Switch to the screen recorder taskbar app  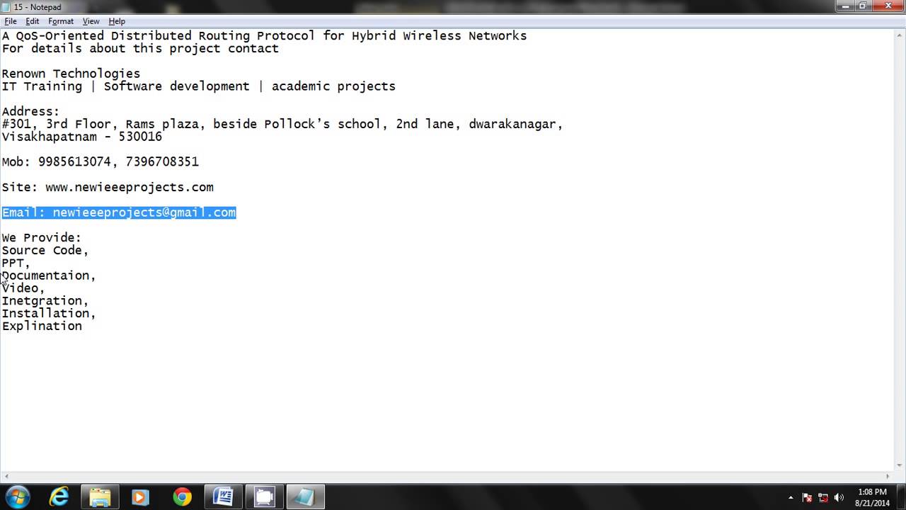click(x=264, y=497)
